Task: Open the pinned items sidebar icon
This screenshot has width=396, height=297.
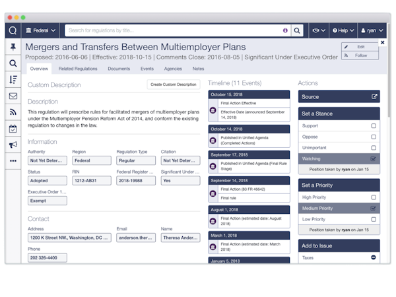Action: [13, 47]
